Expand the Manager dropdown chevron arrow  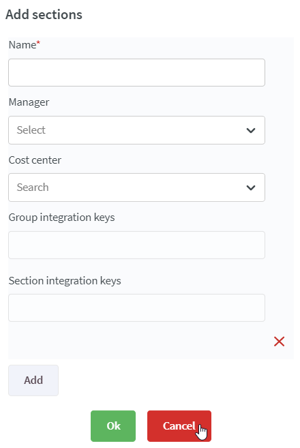pyautogui.click(x=251, y=130)
